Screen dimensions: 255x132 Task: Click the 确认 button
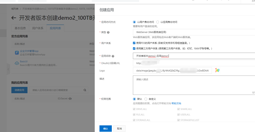106,128
